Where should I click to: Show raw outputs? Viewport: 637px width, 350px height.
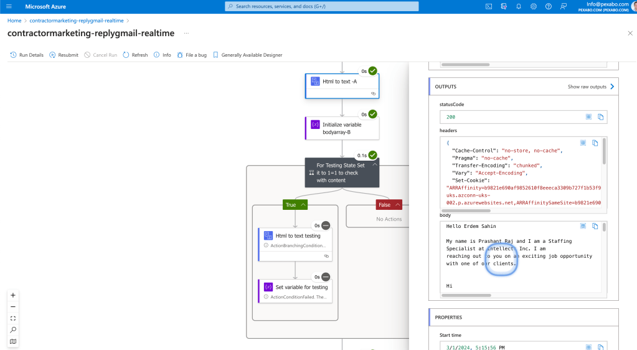[x=591, y=87]
